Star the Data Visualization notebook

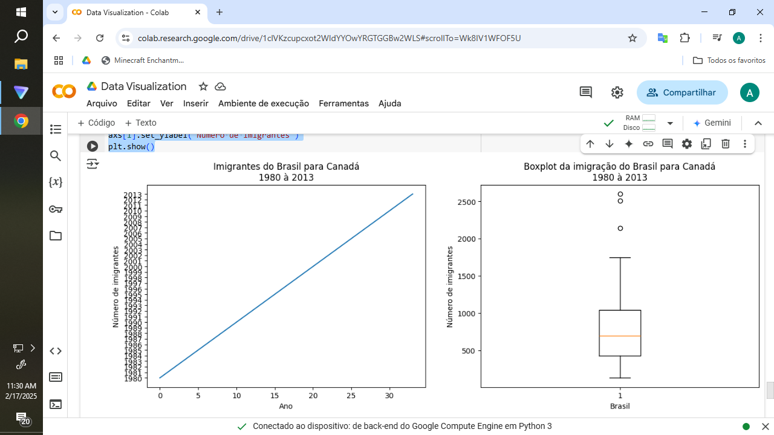coord(203,86)
